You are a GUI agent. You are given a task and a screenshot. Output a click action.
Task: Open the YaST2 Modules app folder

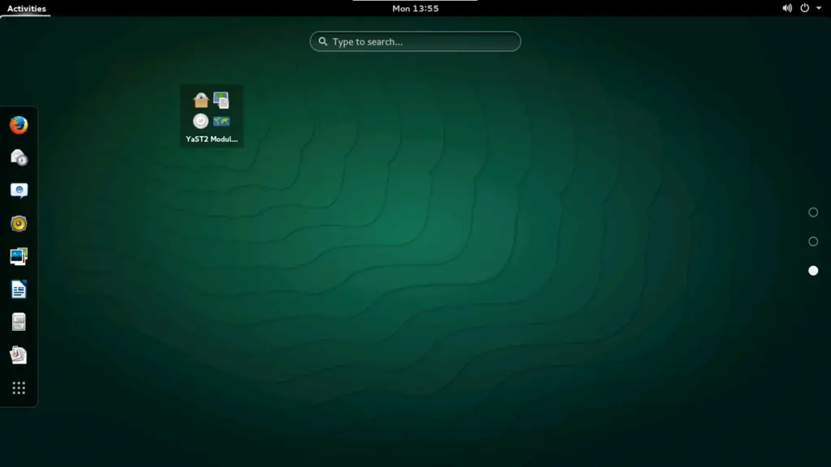pyautogui.click(x=212, y=116)
